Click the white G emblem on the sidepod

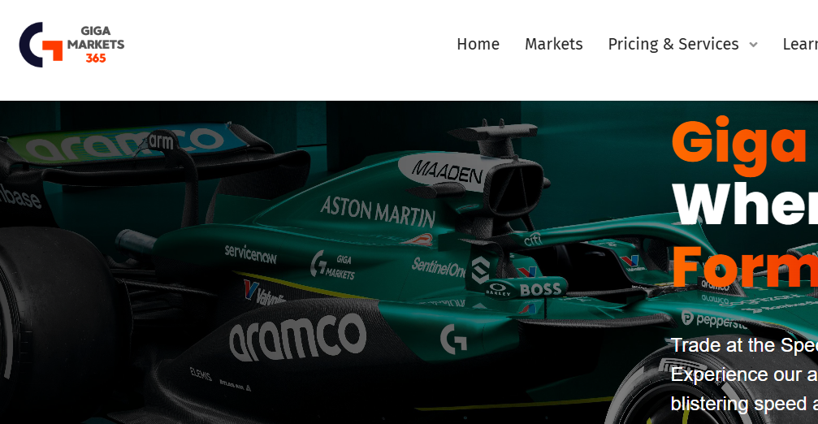(x=453, y=339)
